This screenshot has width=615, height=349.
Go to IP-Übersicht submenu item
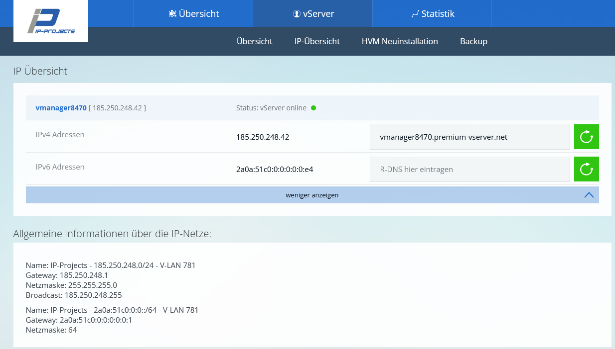317,41
